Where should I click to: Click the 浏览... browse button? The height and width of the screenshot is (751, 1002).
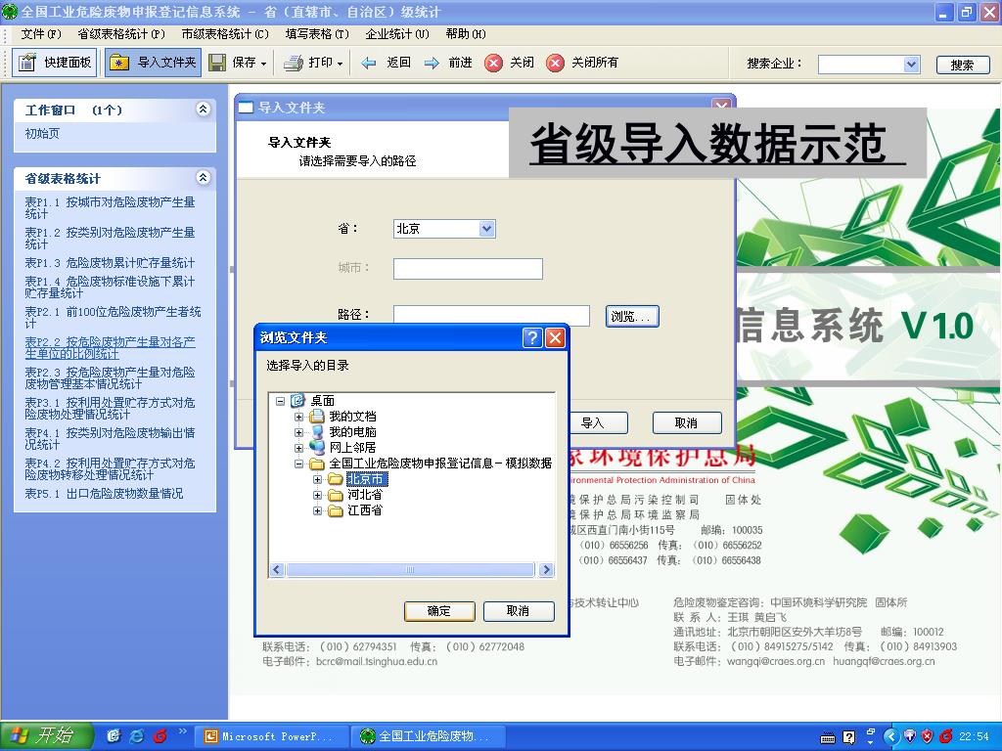pyautogui.click(x=631, y=316)
